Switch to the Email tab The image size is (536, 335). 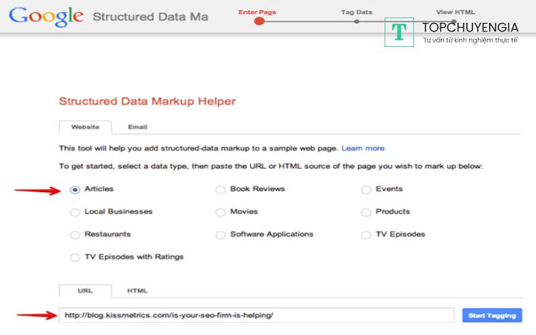click(137, 127)
